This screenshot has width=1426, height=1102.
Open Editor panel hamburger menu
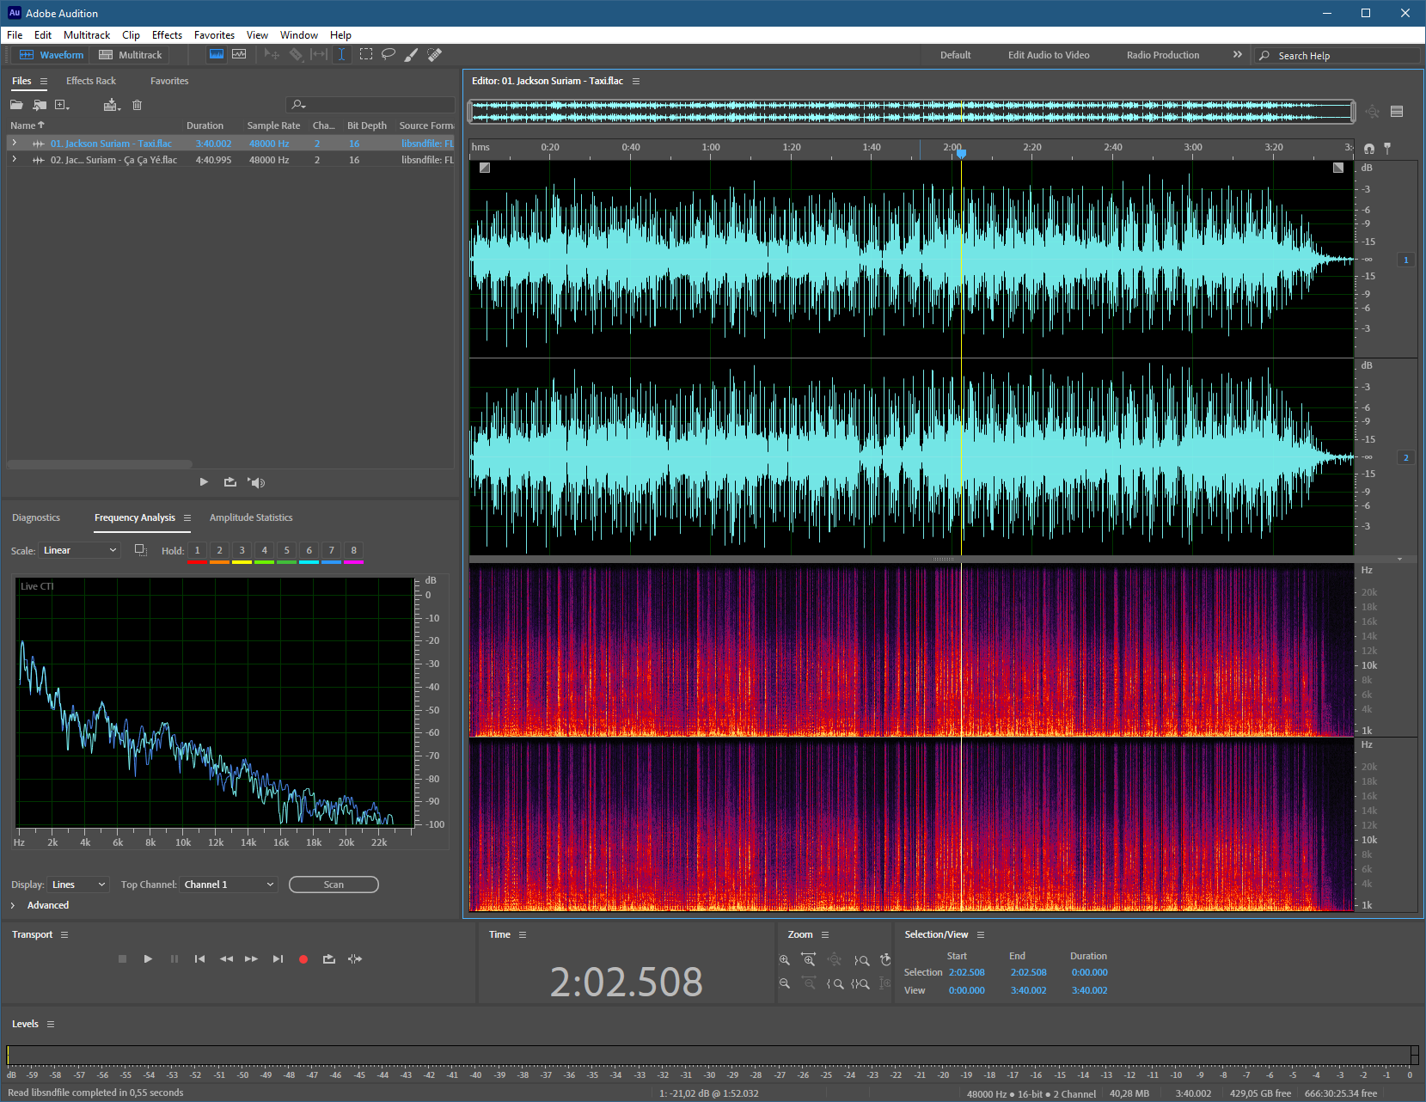coord(636,81)
